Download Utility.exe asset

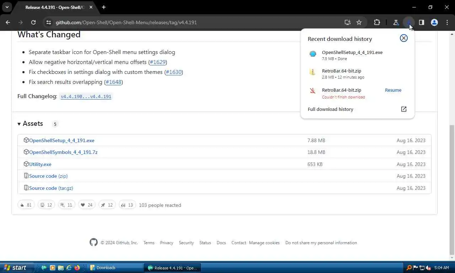tap(40, 164)
